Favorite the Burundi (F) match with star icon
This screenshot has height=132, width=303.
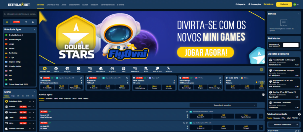(187, 111)
